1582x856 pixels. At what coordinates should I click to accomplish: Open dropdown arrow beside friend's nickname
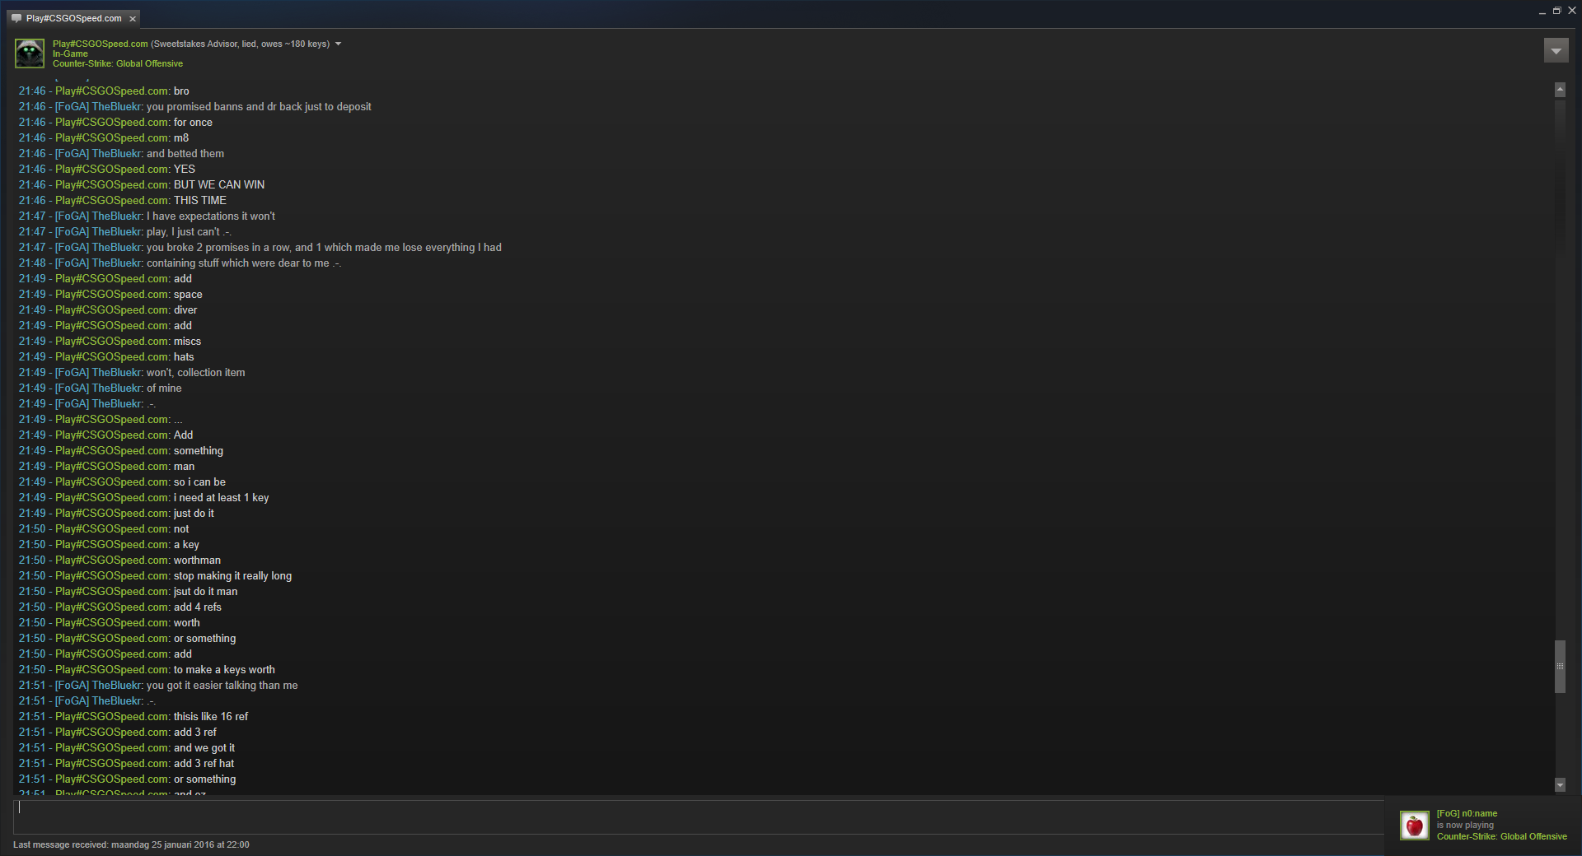pos(338,44)
